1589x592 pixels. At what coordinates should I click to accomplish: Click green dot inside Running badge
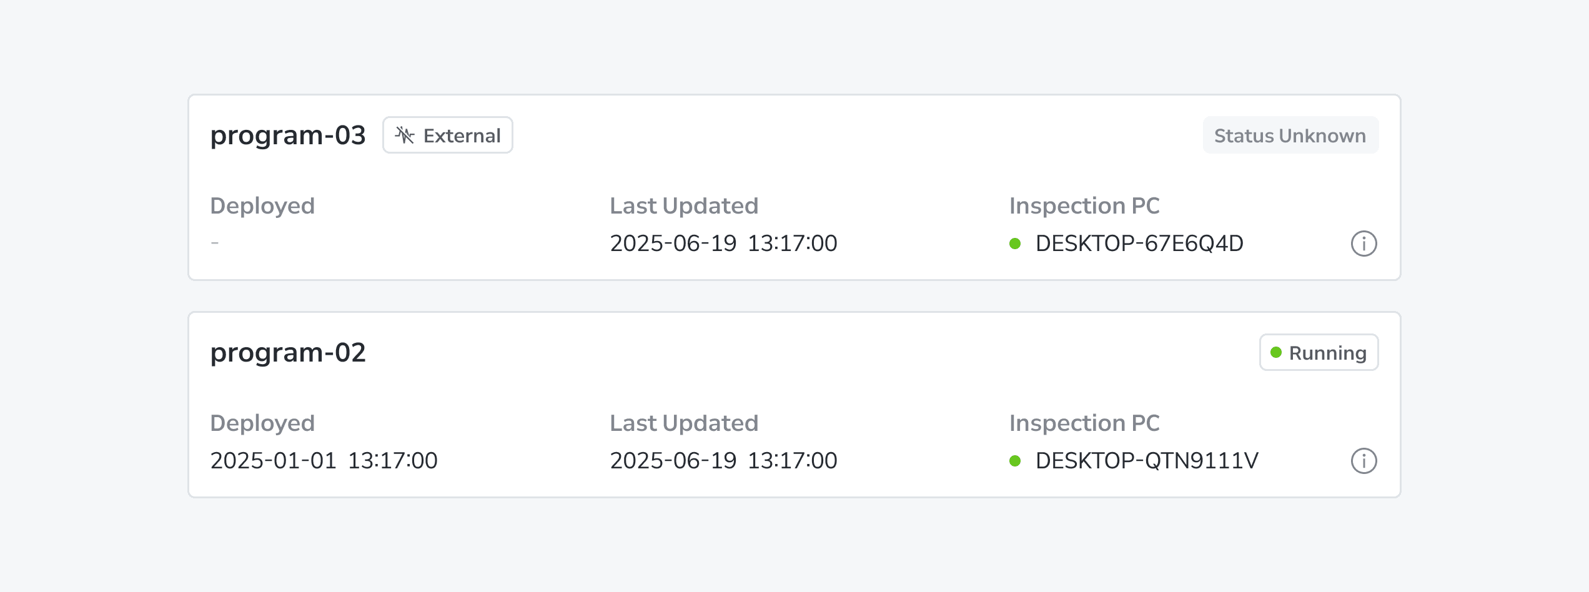(x=1276, y=352)
